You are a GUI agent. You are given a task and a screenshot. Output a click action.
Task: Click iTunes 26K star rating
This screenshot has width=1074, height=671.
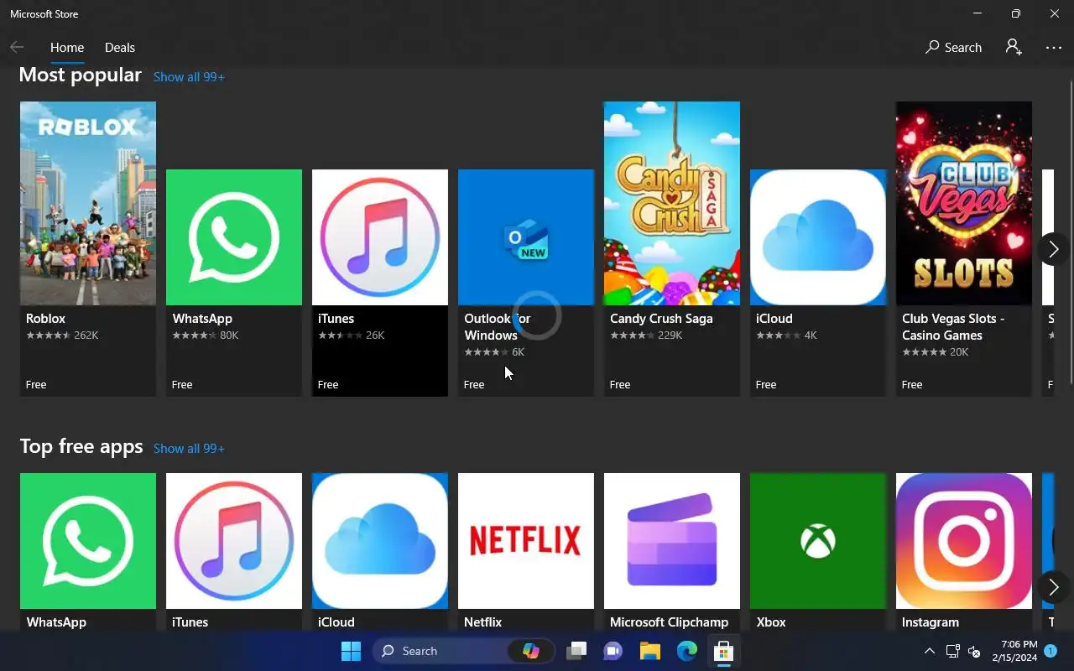351,335
